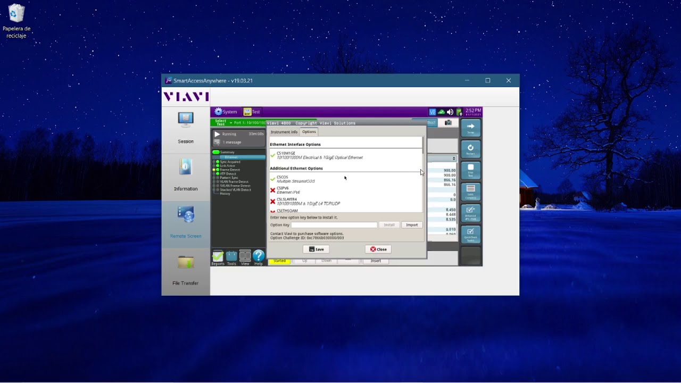Click the Restart button
This screenshot has width=681, height=383.
click(x=470, y=149)
